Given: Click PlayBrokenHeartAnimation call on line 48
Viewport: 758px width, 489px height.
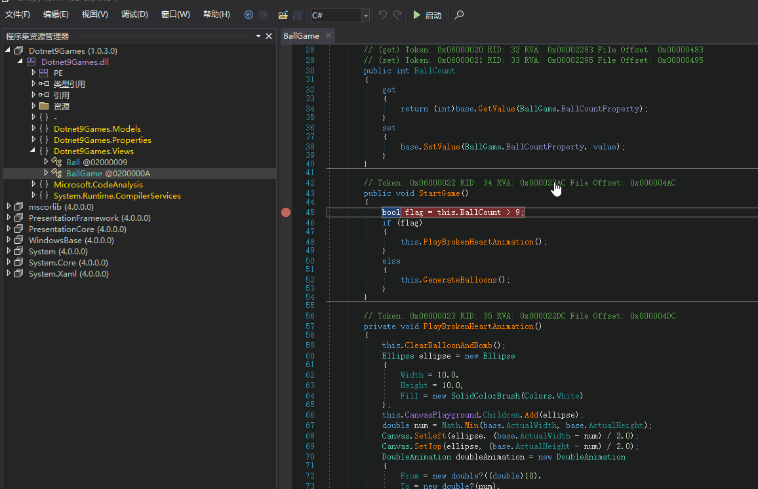Looking at the screenshot, I should coord(478,242).
